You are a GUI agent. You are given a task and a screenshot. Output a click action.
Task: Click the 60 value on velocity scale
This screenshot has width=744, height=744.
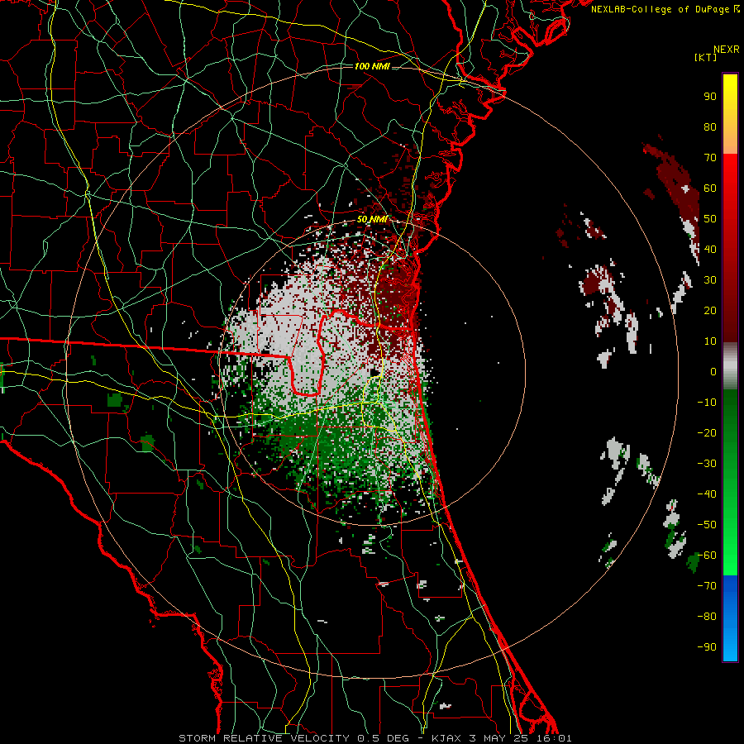point(710,188)
